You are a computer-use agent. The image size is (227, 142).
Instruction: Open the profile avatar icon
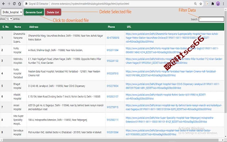tap(218, 4)
